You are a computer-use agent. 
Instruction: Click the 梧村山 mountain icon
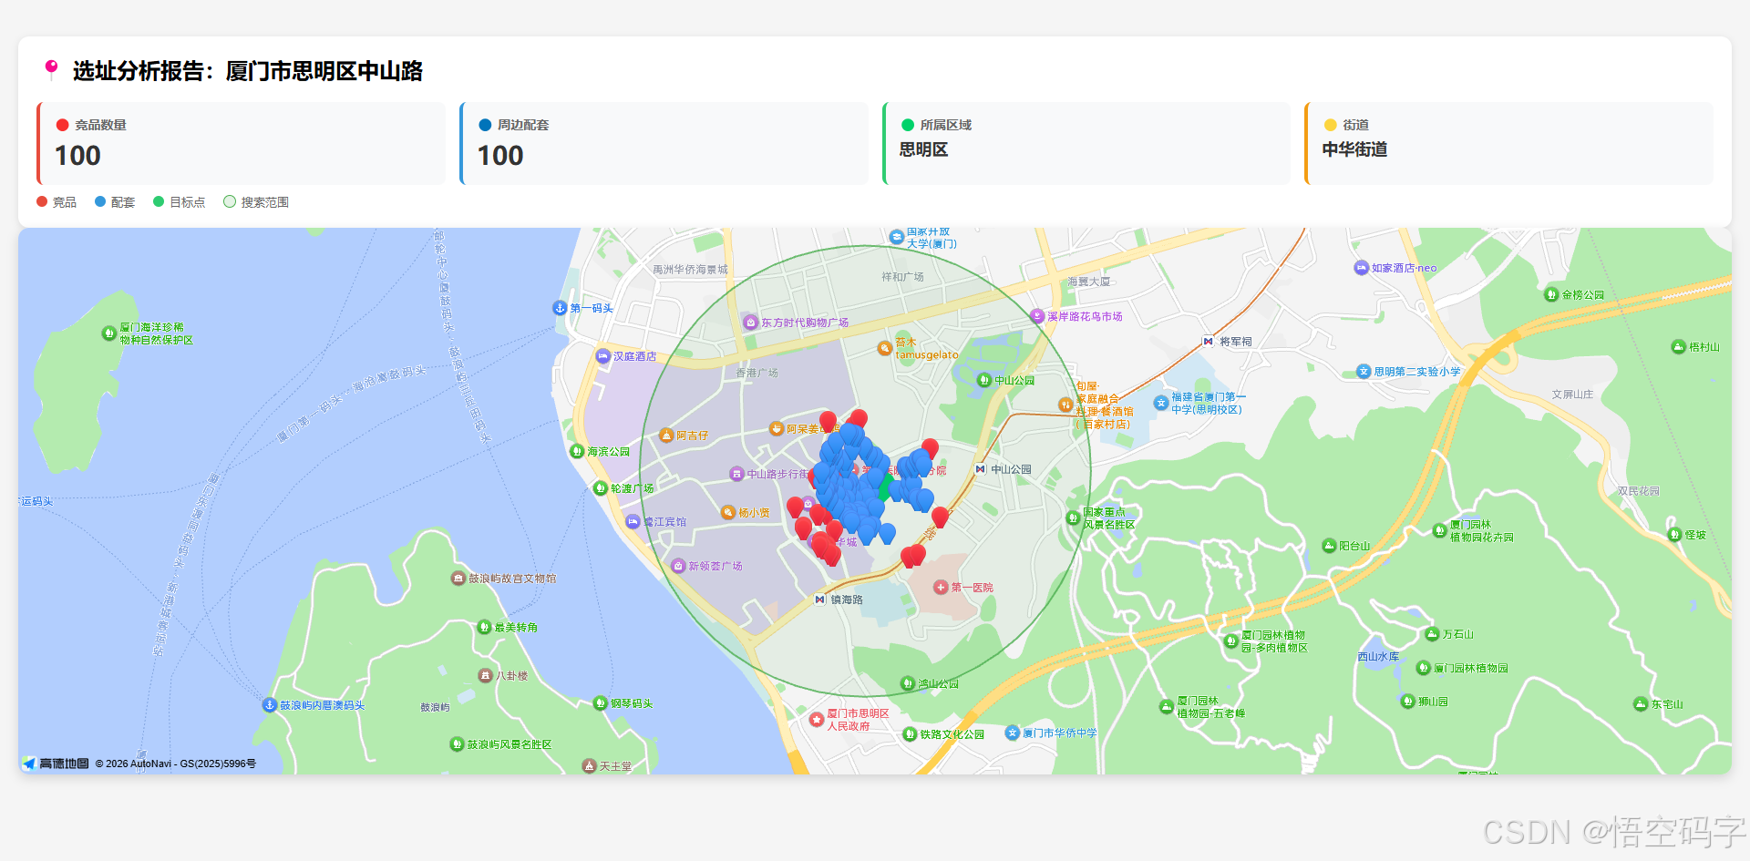pos(1678,346)
